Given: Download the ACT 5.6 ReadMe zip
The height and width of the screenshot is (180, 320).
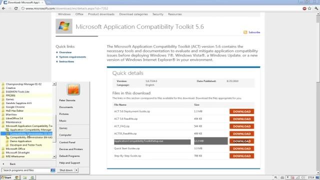Looking at the screenshot, I should click(x=242, y=119).
